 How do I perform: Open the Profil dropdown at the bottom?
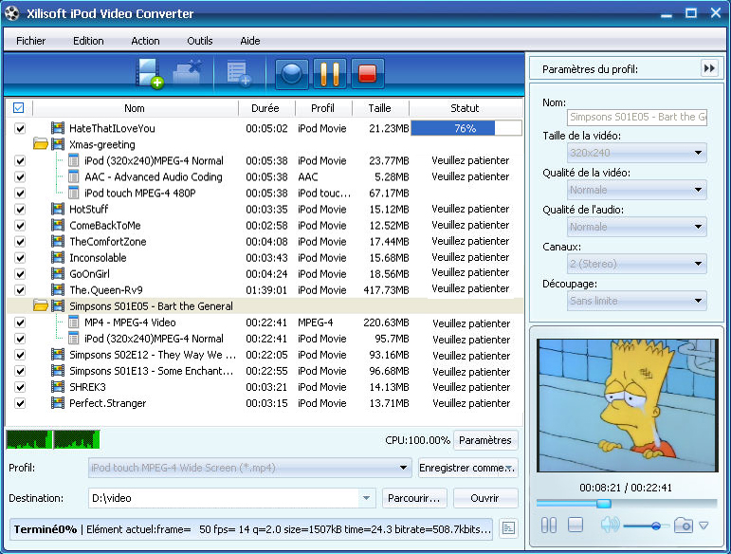(250, 468)
